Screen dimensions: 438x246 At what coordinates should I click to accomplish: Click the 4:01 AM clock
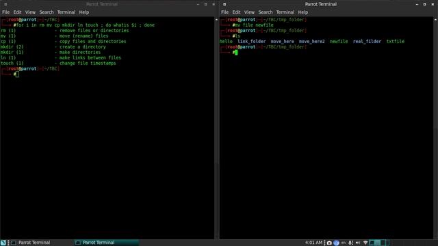[313, 243]
